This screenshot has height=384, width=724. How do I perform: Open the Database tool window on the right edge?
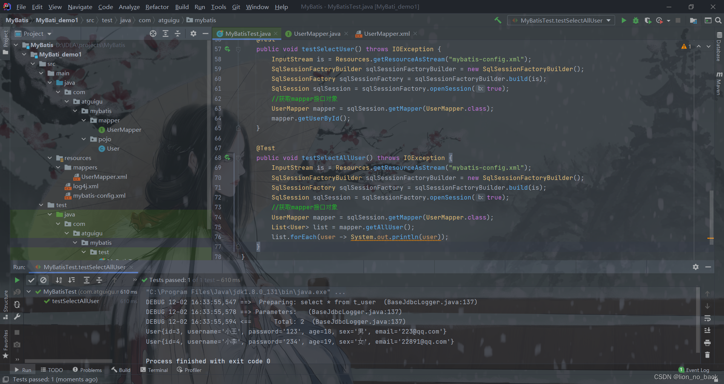coord(719,47)
